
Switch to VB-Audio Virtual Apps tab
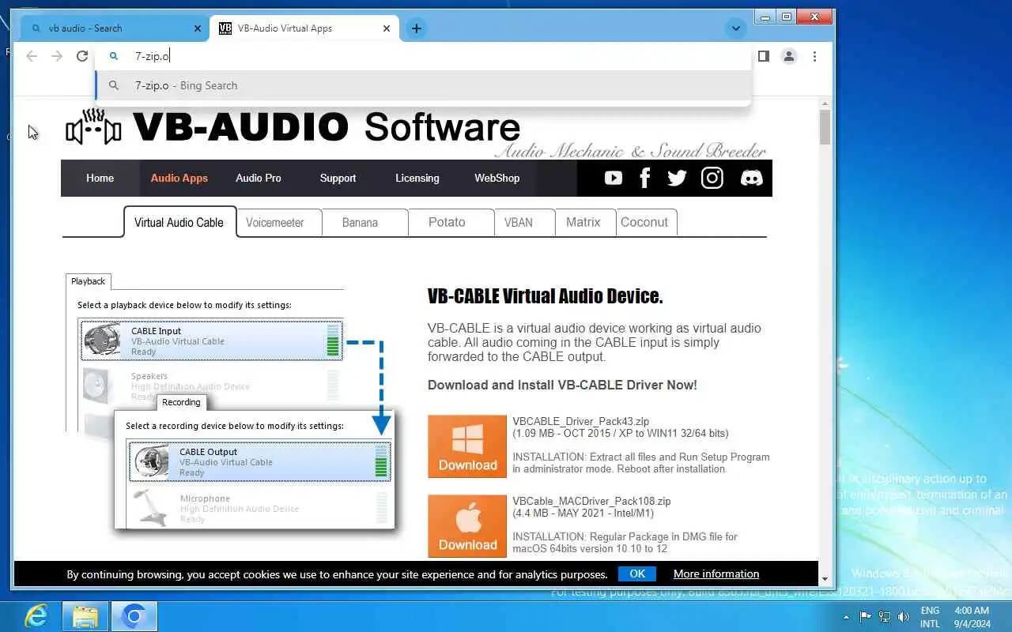[x=304, y=28]
